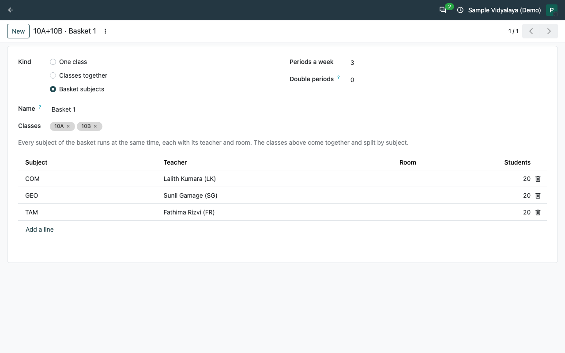Remove the 10A class tag

pos(68,126)
